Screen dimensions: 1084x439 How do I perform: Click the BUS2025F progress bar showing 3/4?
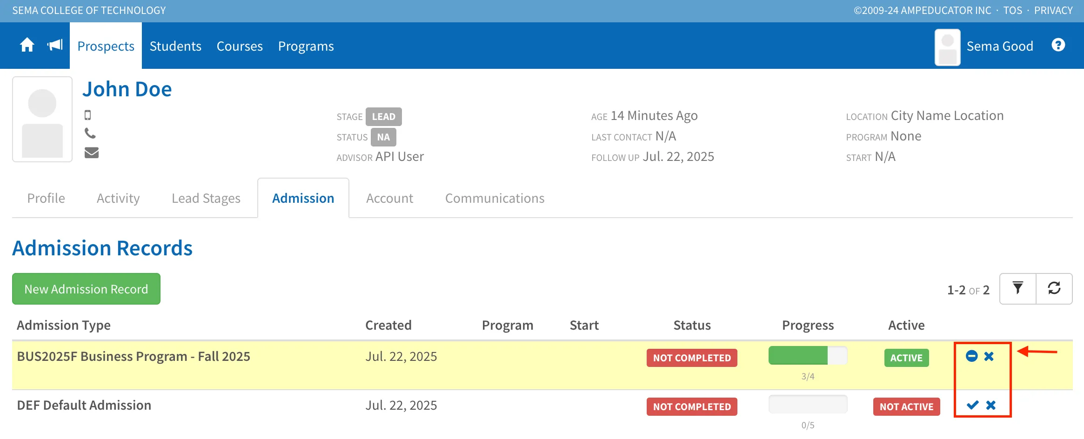click(808, 356)
